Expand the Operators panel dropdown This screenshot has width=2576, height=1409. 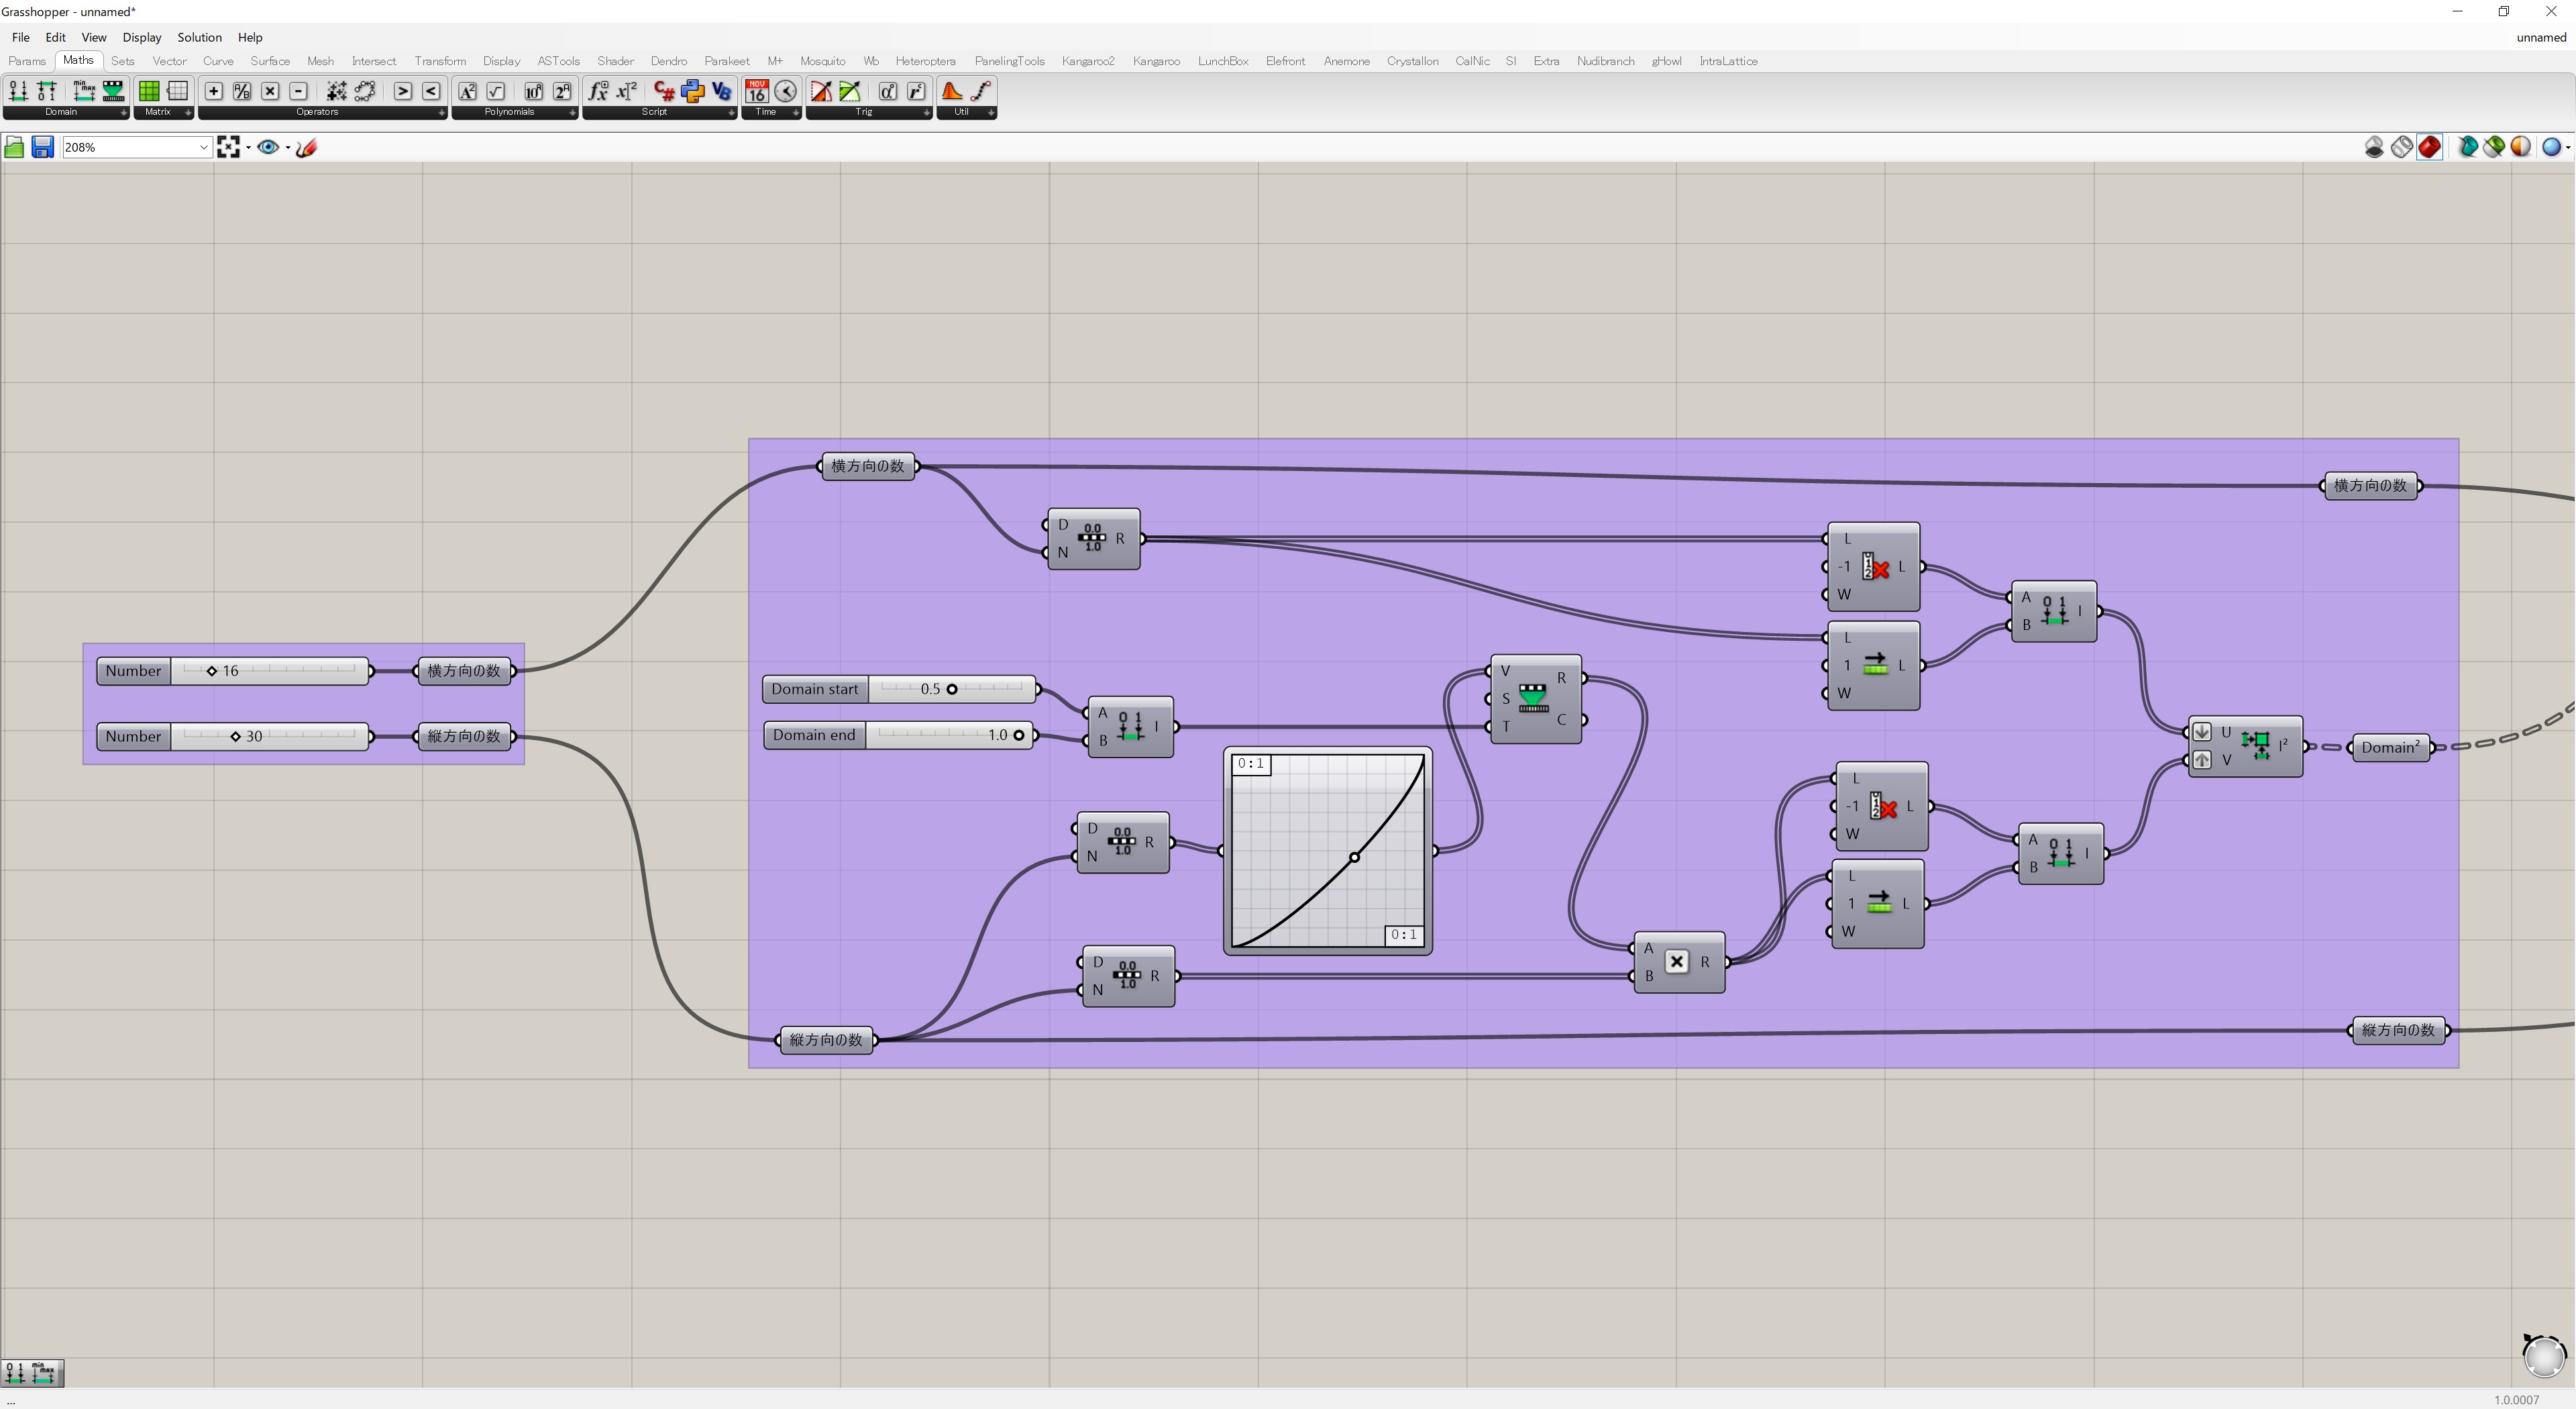[x=441, y=113]
